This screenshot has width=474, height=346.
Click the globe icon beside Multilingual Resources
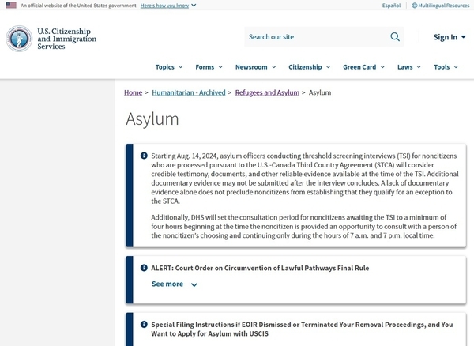click(x=415, y=6)
